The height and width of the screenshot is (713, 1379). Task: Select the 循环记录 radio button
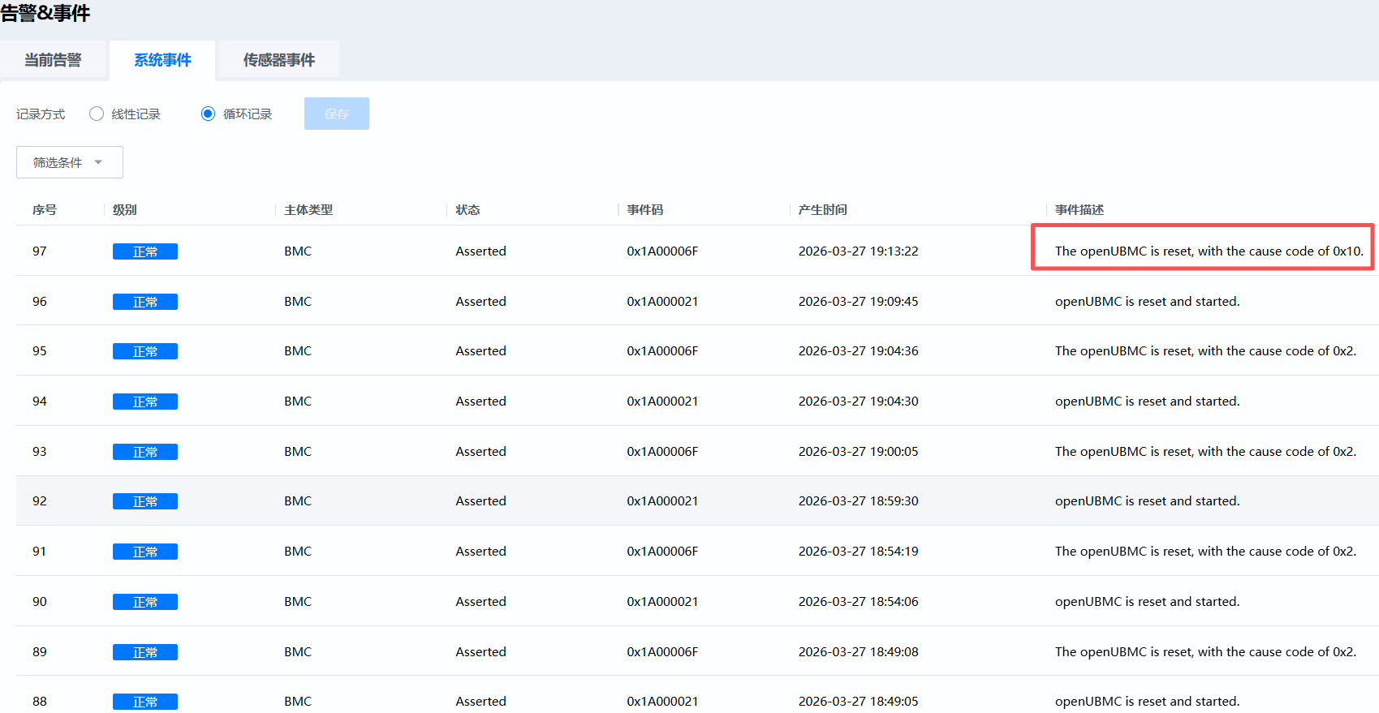click(x=209, y=114)
